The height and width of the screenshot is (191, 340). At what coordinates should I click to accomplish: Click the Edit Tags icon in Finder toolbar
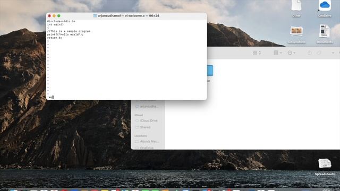click(319, 53)
